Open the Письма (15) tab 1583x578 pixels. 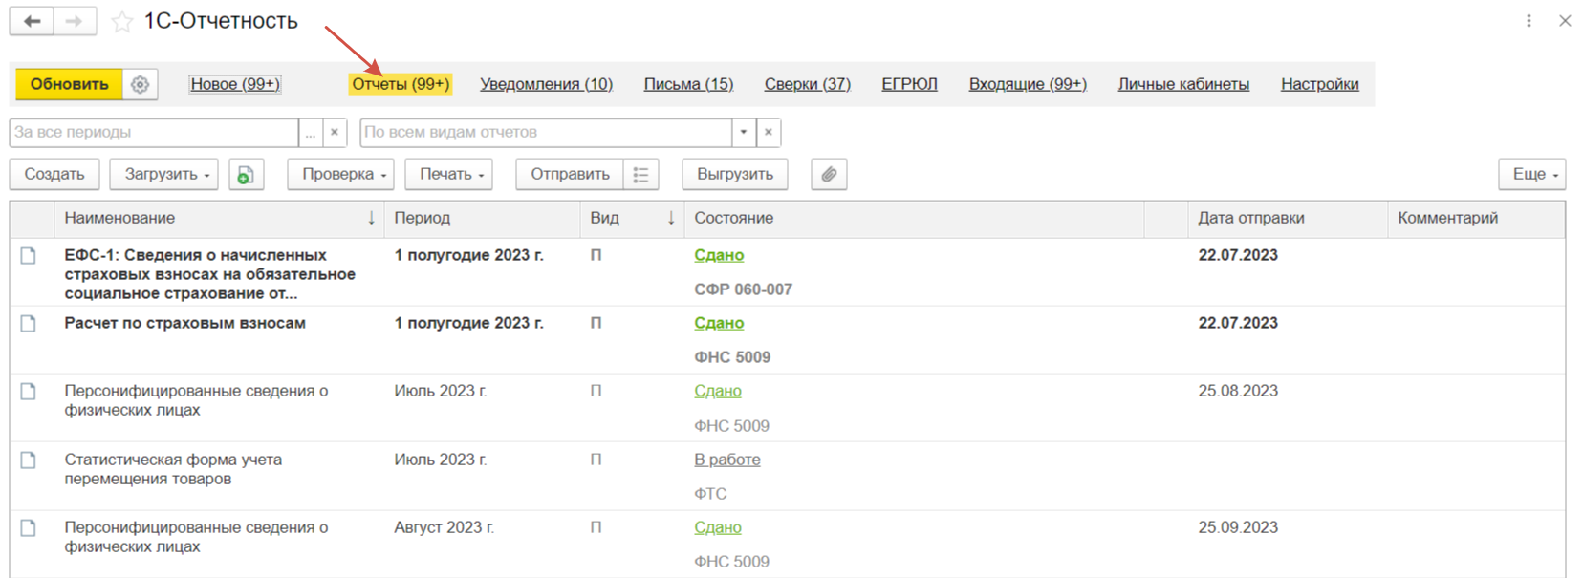pyautogui.click(x=688, y=84)
